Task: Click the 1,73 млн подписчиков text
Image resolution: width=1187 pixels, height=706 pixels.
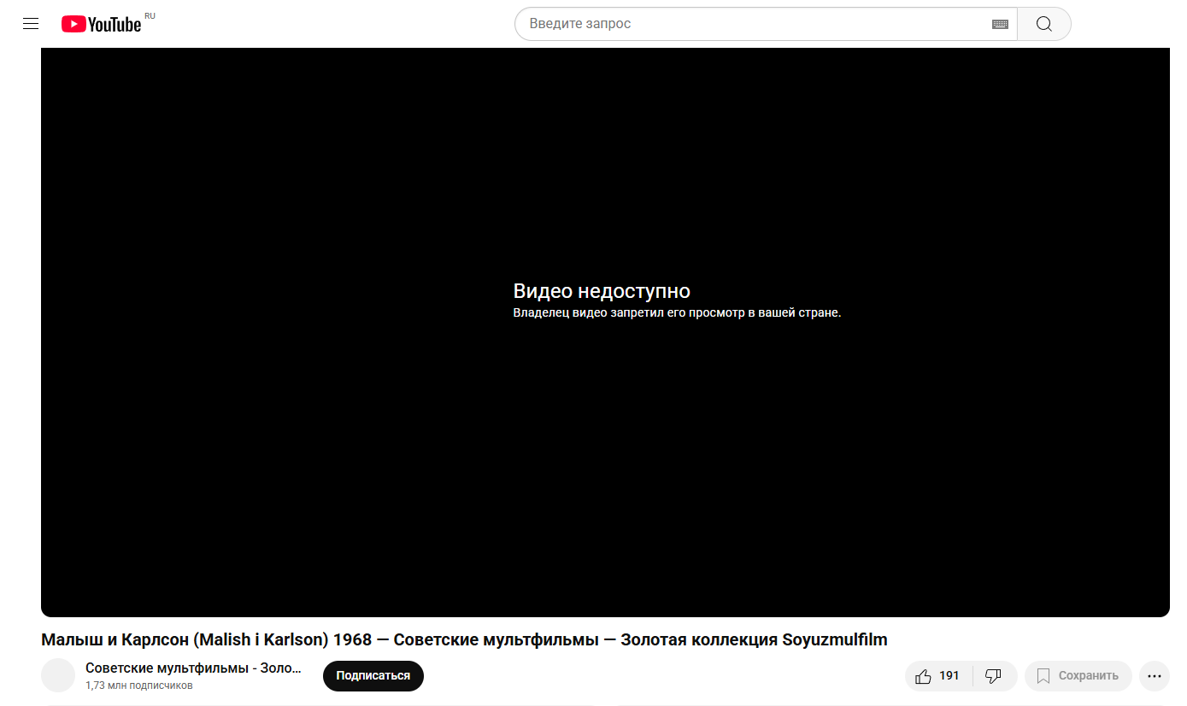Action: (138, 686)
